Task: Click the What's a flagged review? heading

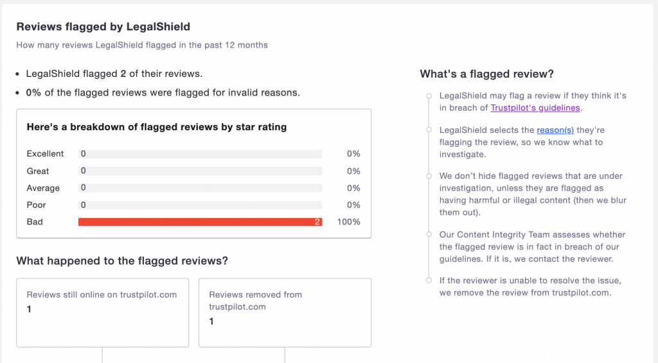Action: (487, 74)
